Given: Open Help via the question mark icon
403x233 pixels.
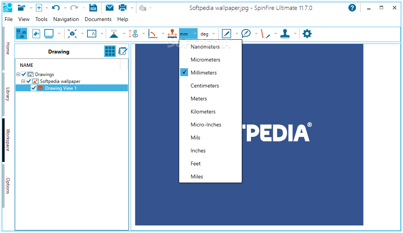Looking at the screenshot, I should point(352,8).
